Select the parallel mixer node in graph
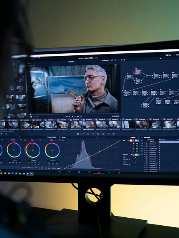This screenshot has width=179, height=238. 147,76
